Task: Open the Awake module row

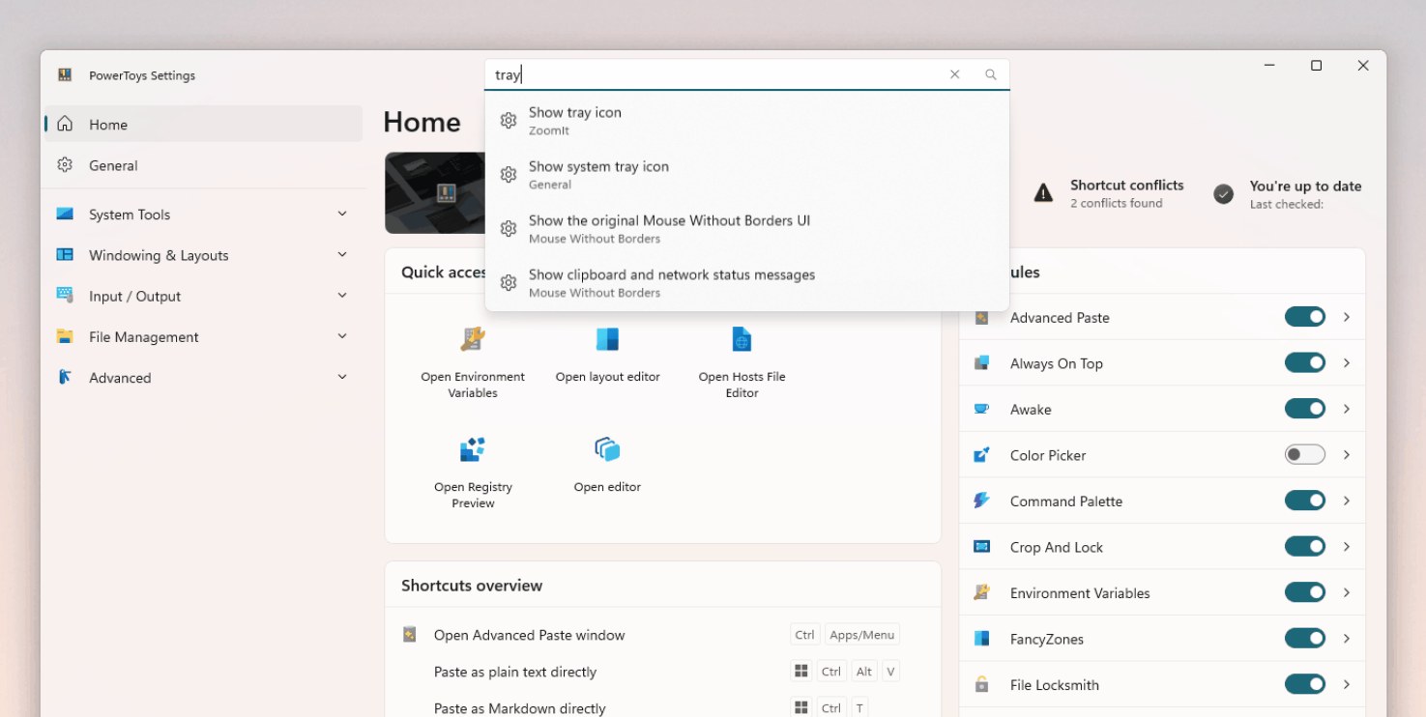Action: tap(1112, 410)
